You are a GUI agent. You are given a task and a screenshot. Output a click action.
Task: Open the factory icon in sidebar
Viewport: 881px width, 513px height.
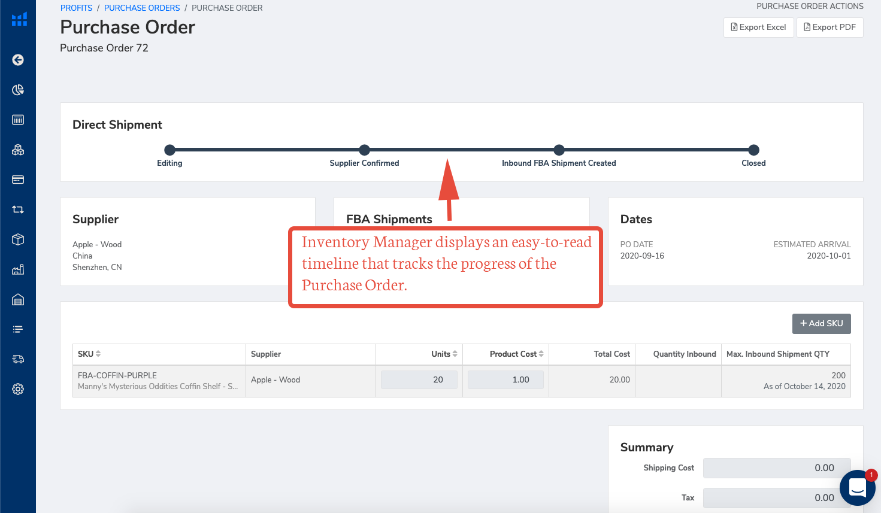(x=18, y=269)
